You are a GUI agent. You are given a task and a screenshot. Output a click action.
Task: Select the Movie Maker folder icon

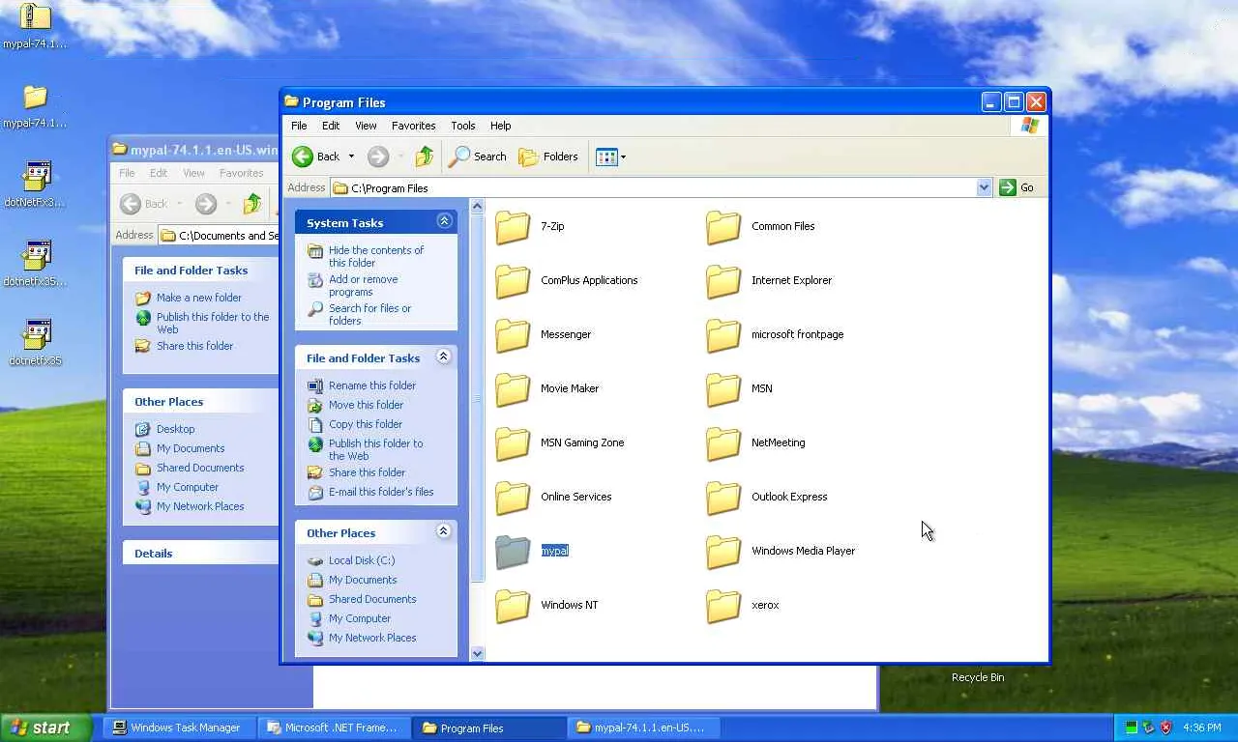pos(513,389)
